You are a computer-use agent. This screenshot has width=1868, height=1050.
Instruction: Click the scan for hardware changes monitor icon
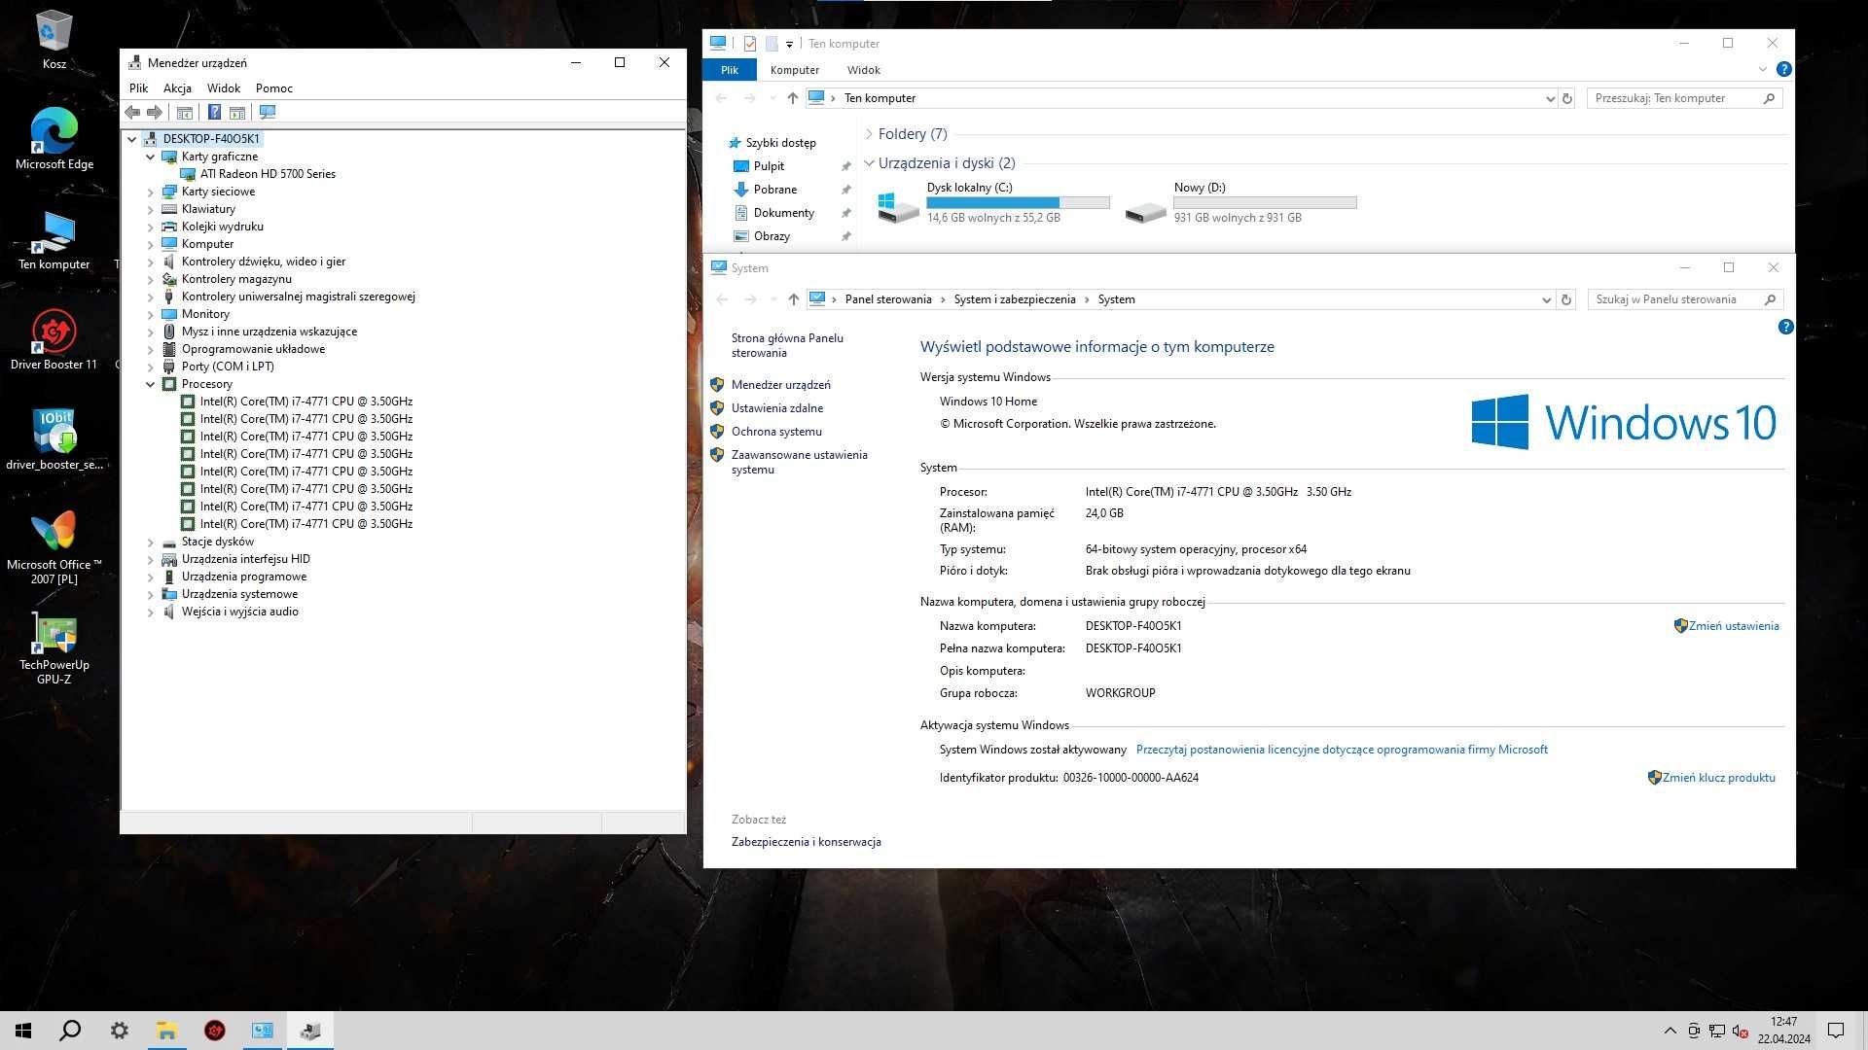pos(268,112)
